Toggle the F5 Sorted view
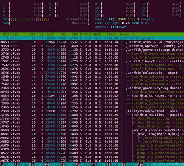Viewport: 184px width, 166px height. (68, 164)
